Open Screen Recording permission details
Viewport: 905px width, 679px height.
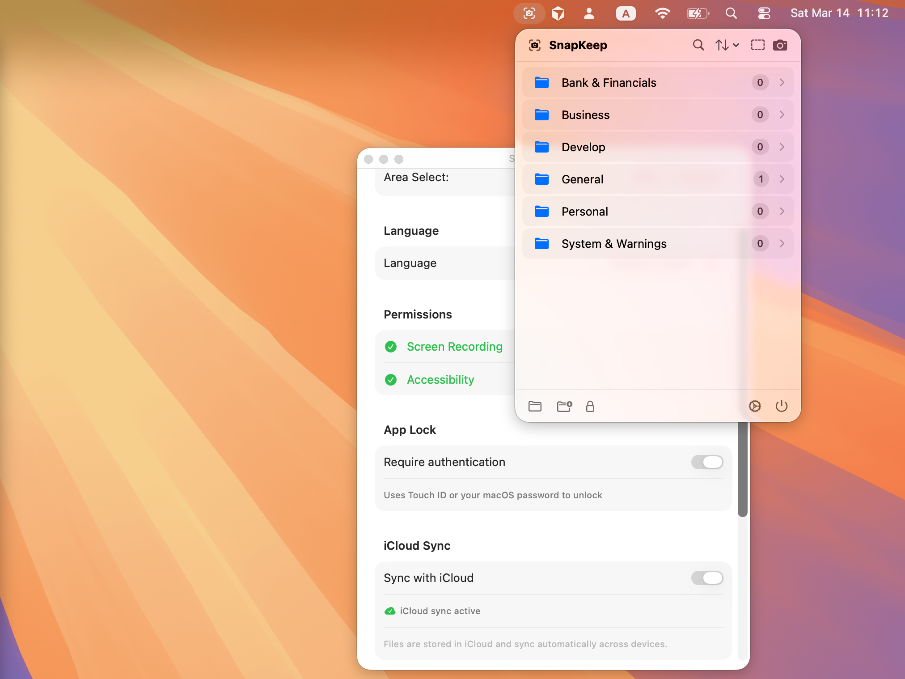click(454, 347)
